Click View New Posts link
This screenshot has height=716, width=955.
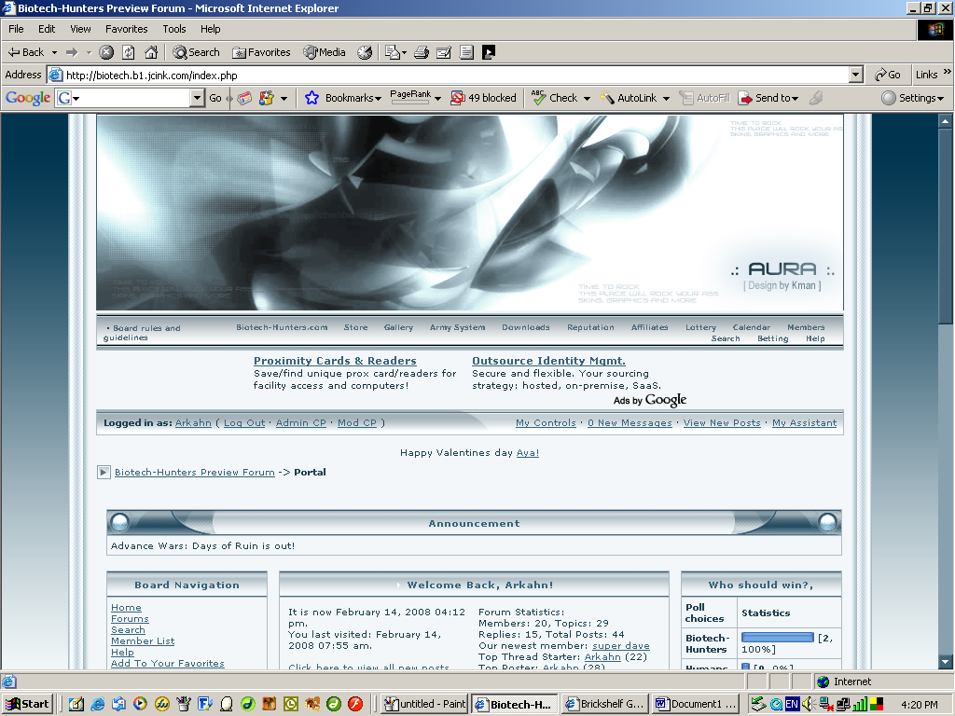722,422
